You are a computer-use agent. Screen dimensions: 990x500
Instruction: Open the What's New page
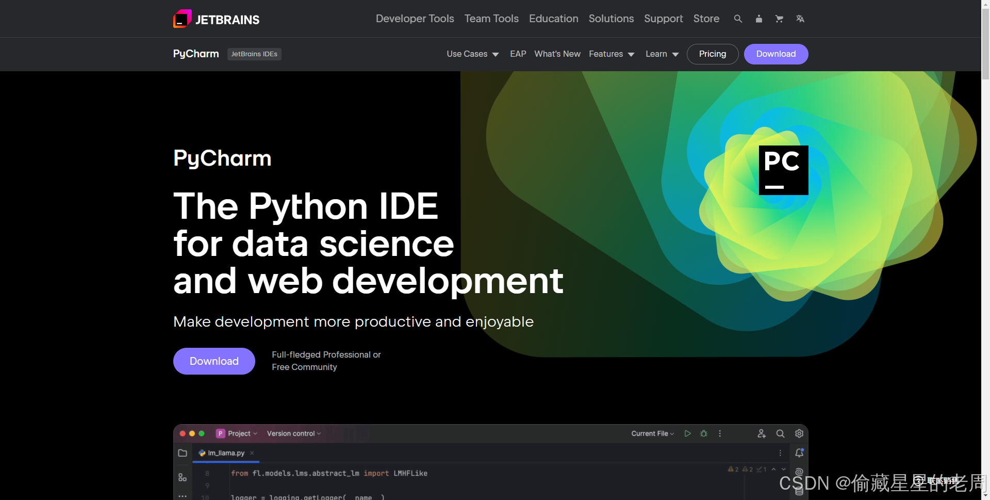click(557, 54)
